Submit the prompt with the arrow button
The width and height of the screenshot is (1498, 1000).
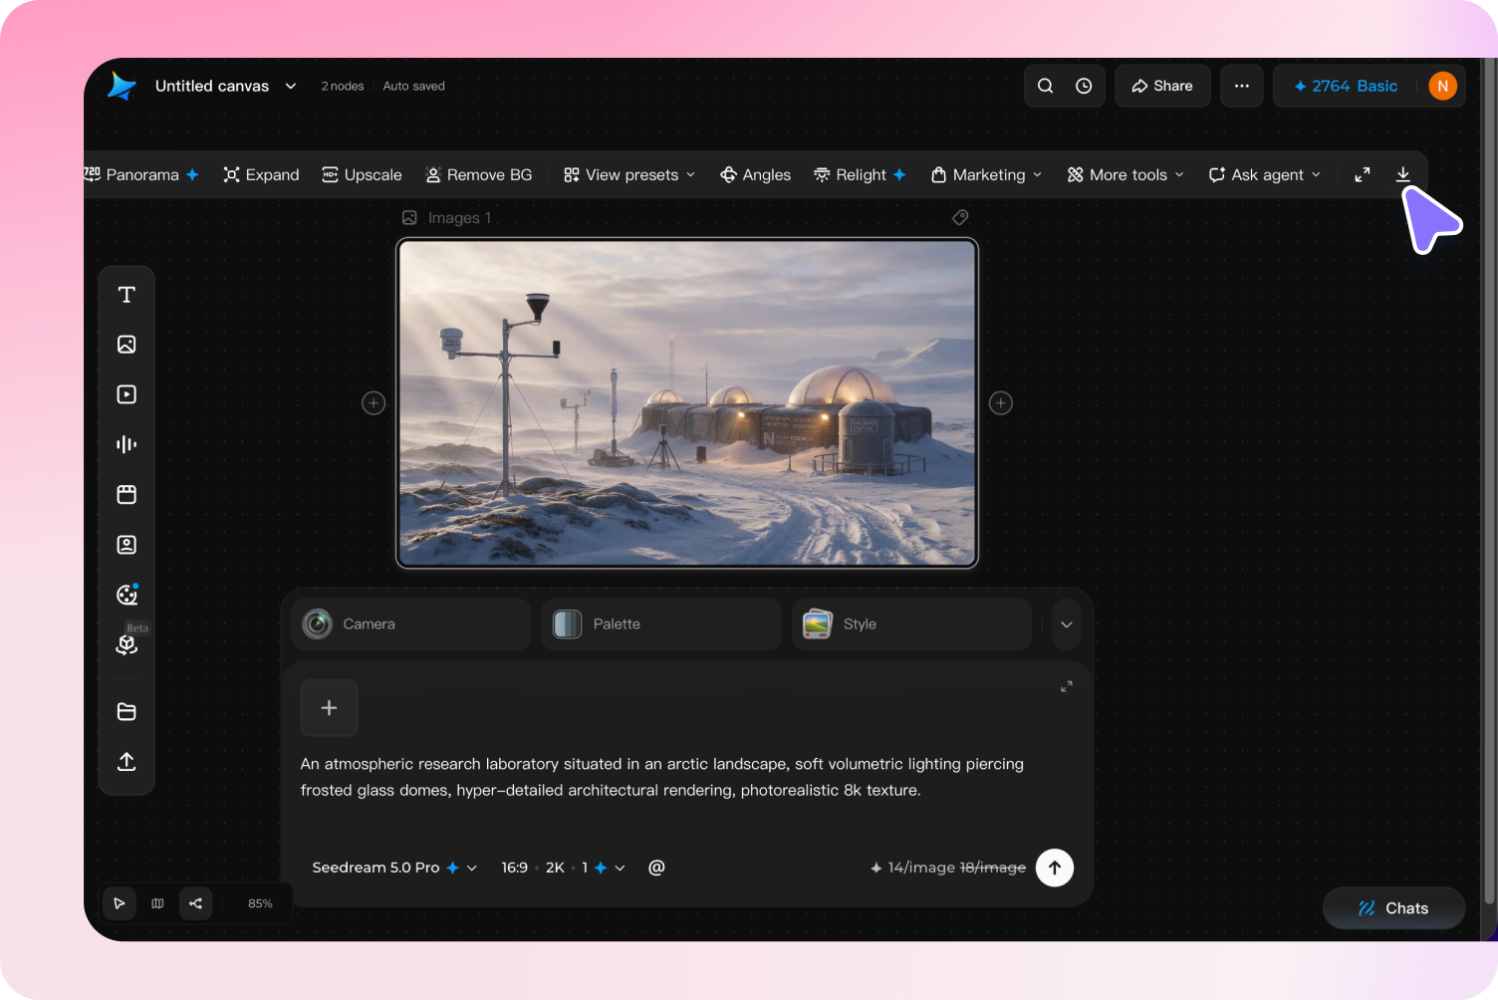click(x=1055, y=868)
